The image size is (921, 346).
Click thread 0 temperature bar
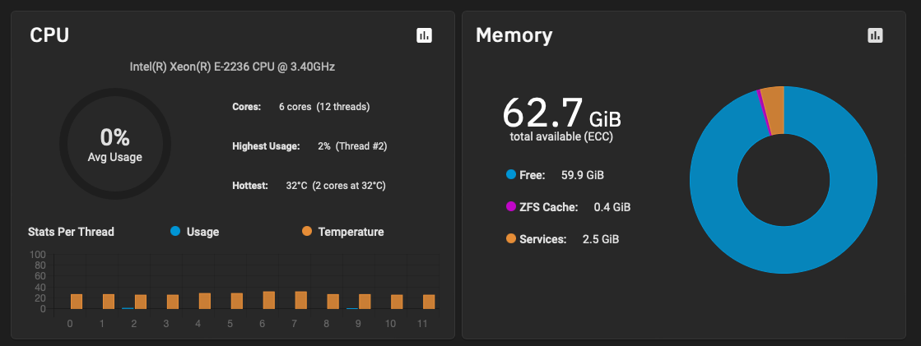77,302
